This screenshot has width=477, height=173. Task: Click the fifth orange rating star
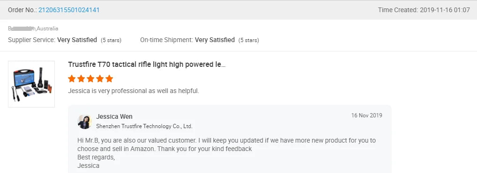[x=109, y=79]
